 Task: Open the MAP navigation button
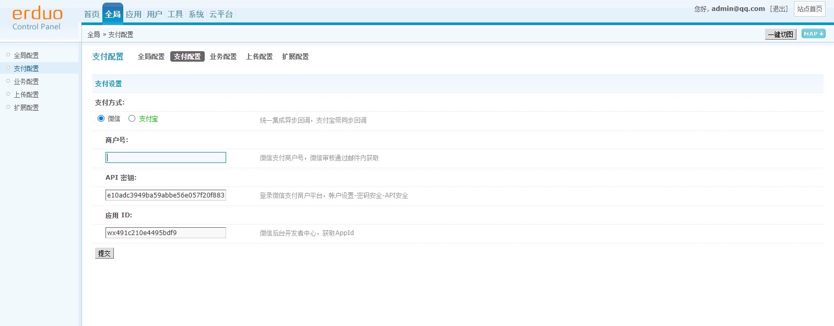(813, 33)
